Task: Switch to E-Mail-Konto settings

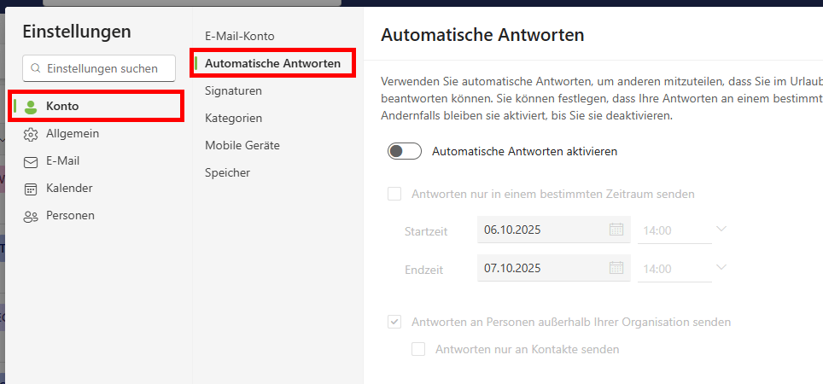Action: tap(240, 36)
